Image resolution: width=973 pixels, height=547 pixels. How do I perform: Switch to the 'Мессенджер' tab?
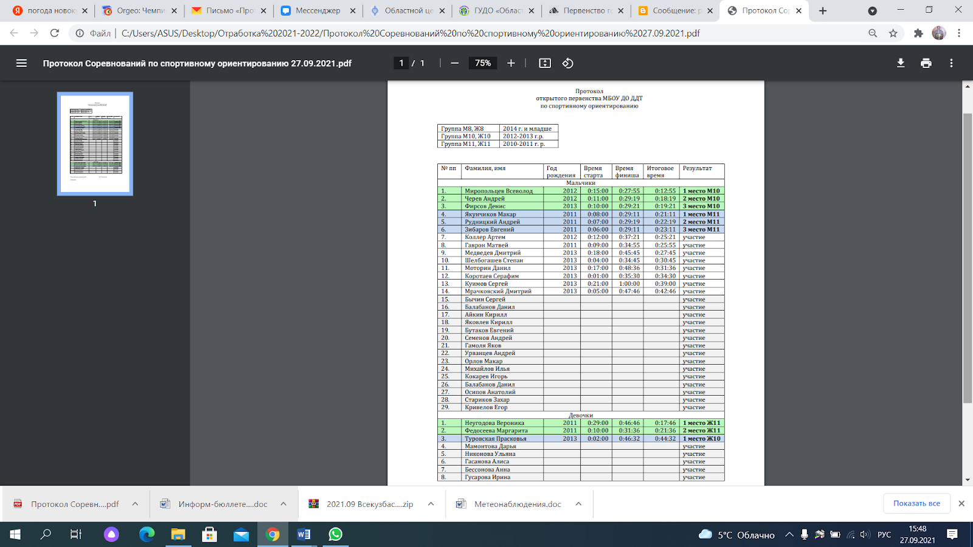(x=317, y=11)
